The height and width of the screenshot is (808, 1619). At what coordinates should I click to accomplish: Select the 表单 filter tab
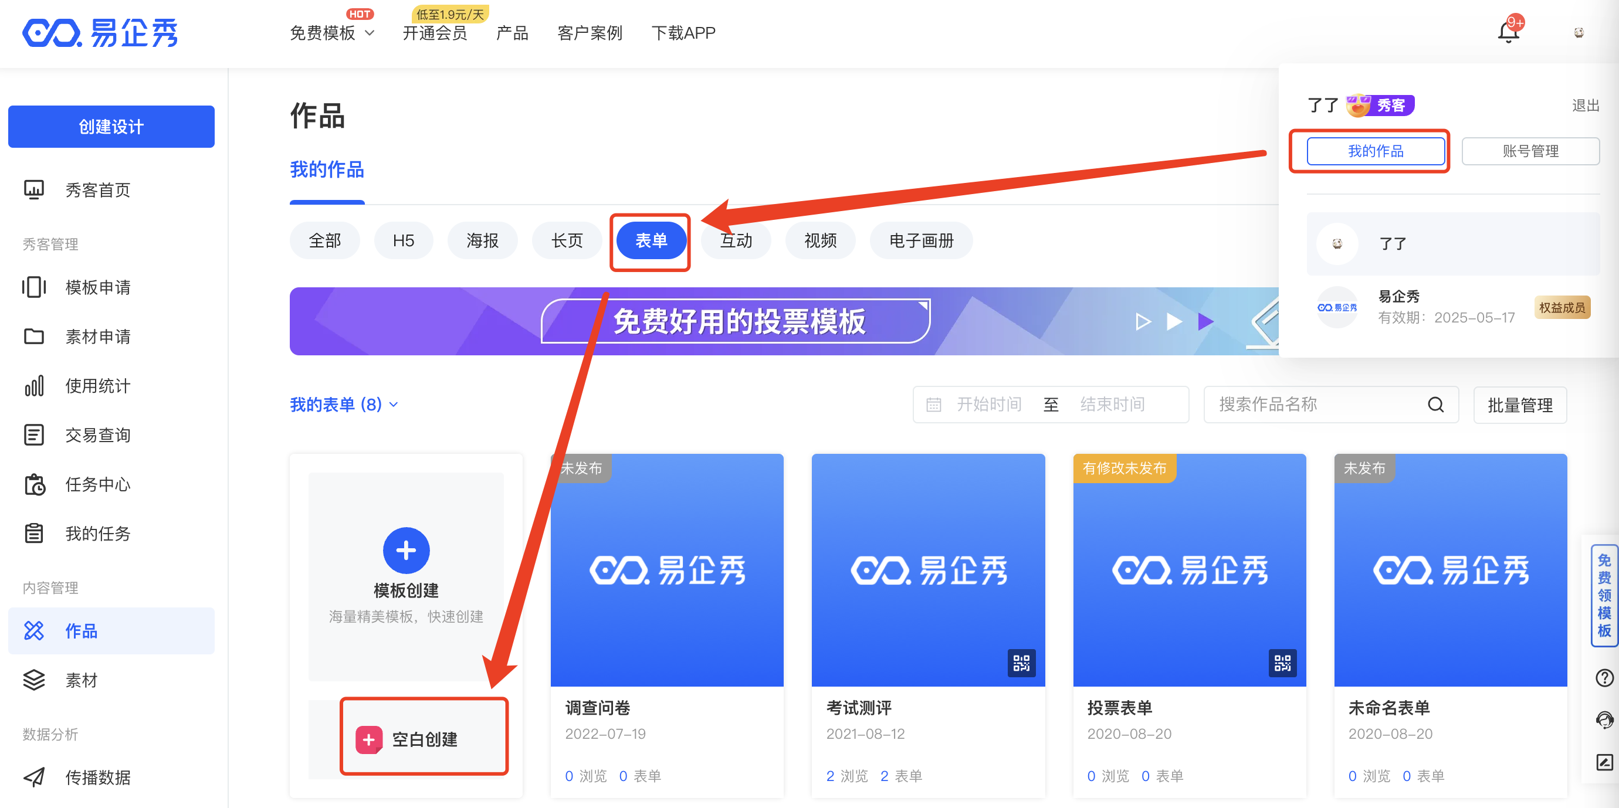[x=651, y=240]
